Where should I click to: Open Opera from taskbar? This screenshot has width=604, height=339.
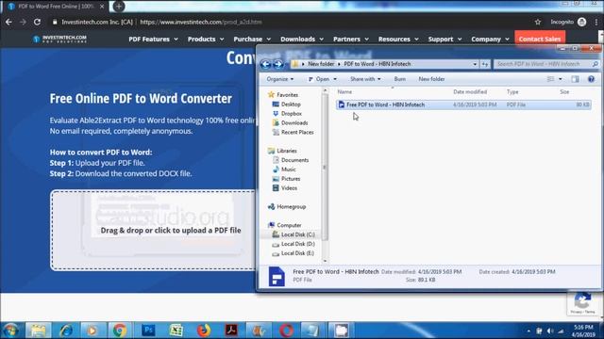(x=286, y=331)
